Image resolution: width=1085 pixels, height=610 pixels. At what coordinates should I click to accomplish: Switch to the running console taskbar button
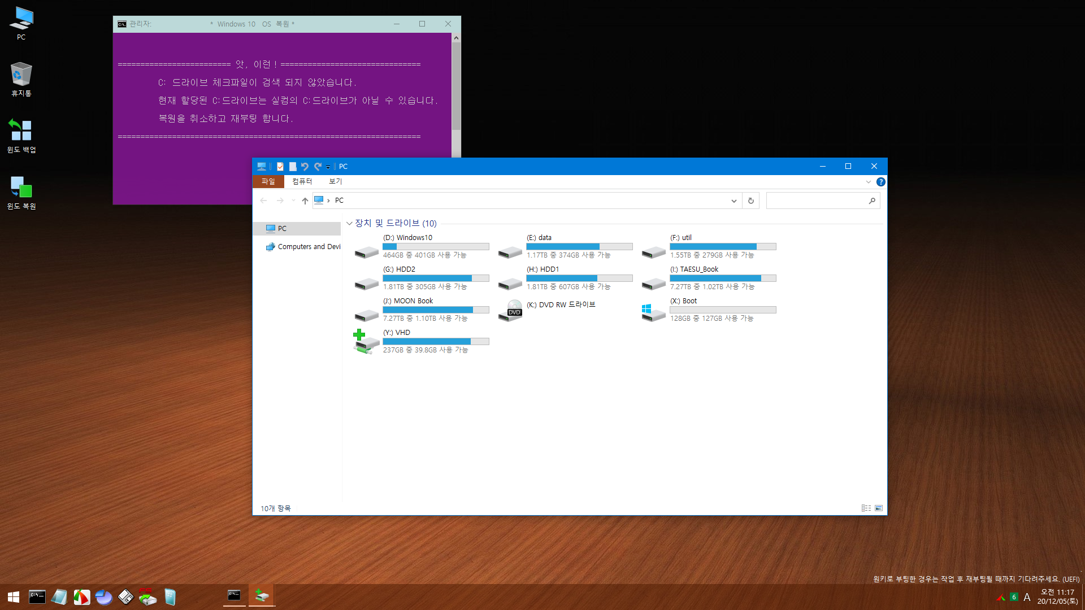click(234, 596)
